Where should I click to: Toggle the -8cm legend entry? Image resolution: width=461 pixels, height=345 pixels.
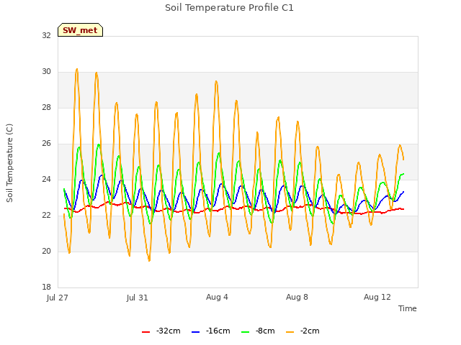point(258,331)
